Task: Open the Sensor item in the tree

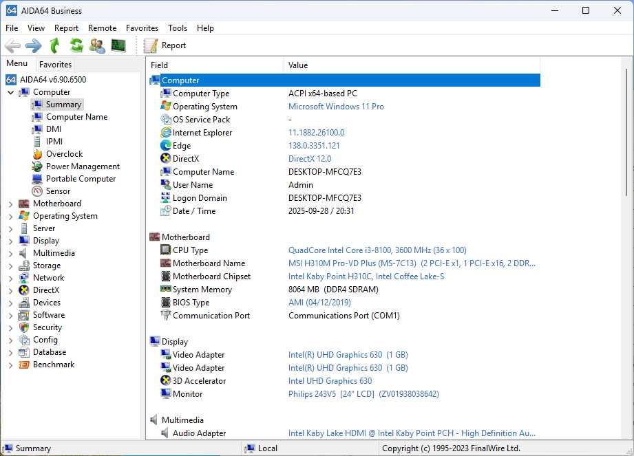Action: pyautogui.click(x=58, y=191)
